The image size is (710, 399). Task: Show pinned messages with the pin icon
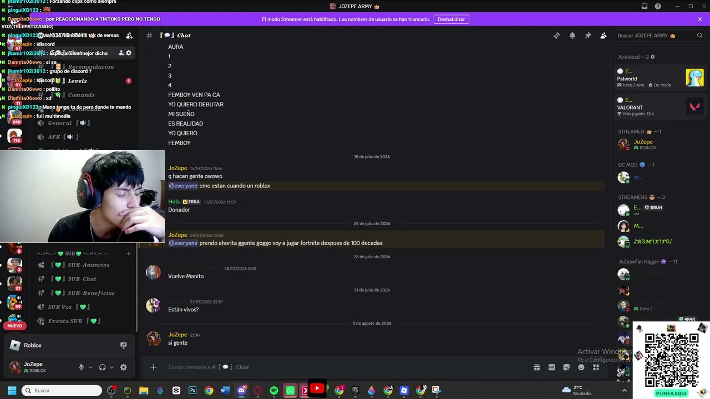588,35
